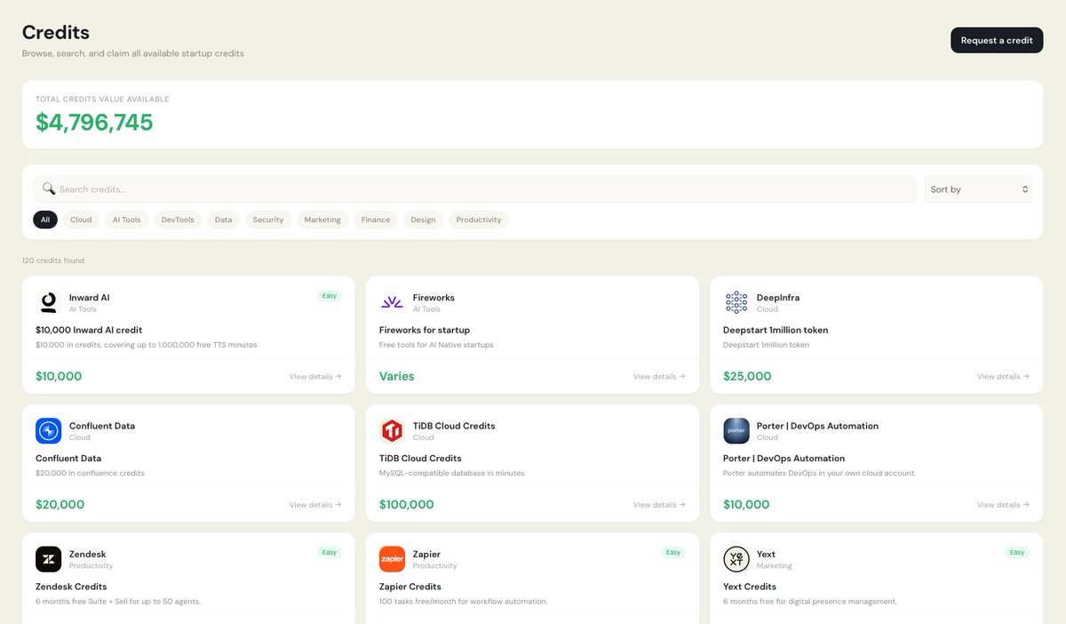The image size is (1066, 624).
Task: Click the Zendesk logo icon
Action: (48, 559)
